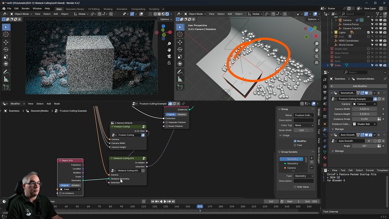Select the Measure tool in right viewport
Viewport: 389px width, 219px height.
[x=180, y=79]
